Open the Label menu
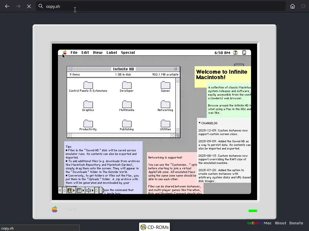This screenshot has width=309, height=231. (112, 52)
